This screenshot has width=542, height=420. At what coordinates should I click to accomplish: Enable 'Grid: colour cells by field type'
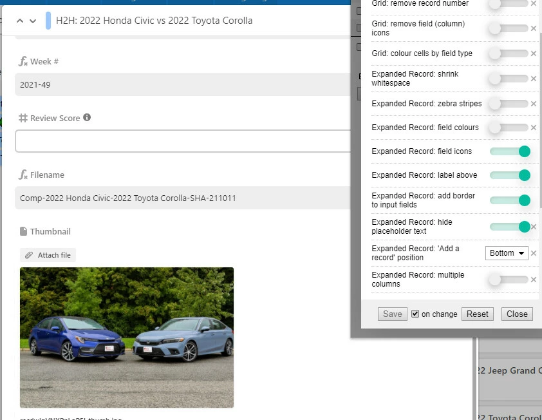509,53
